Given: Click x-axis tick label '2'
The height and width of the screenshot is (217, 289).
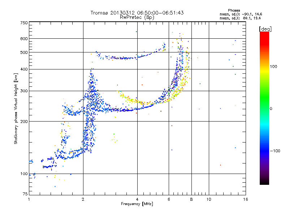Looking at the screenshot, I should (83, 199).
